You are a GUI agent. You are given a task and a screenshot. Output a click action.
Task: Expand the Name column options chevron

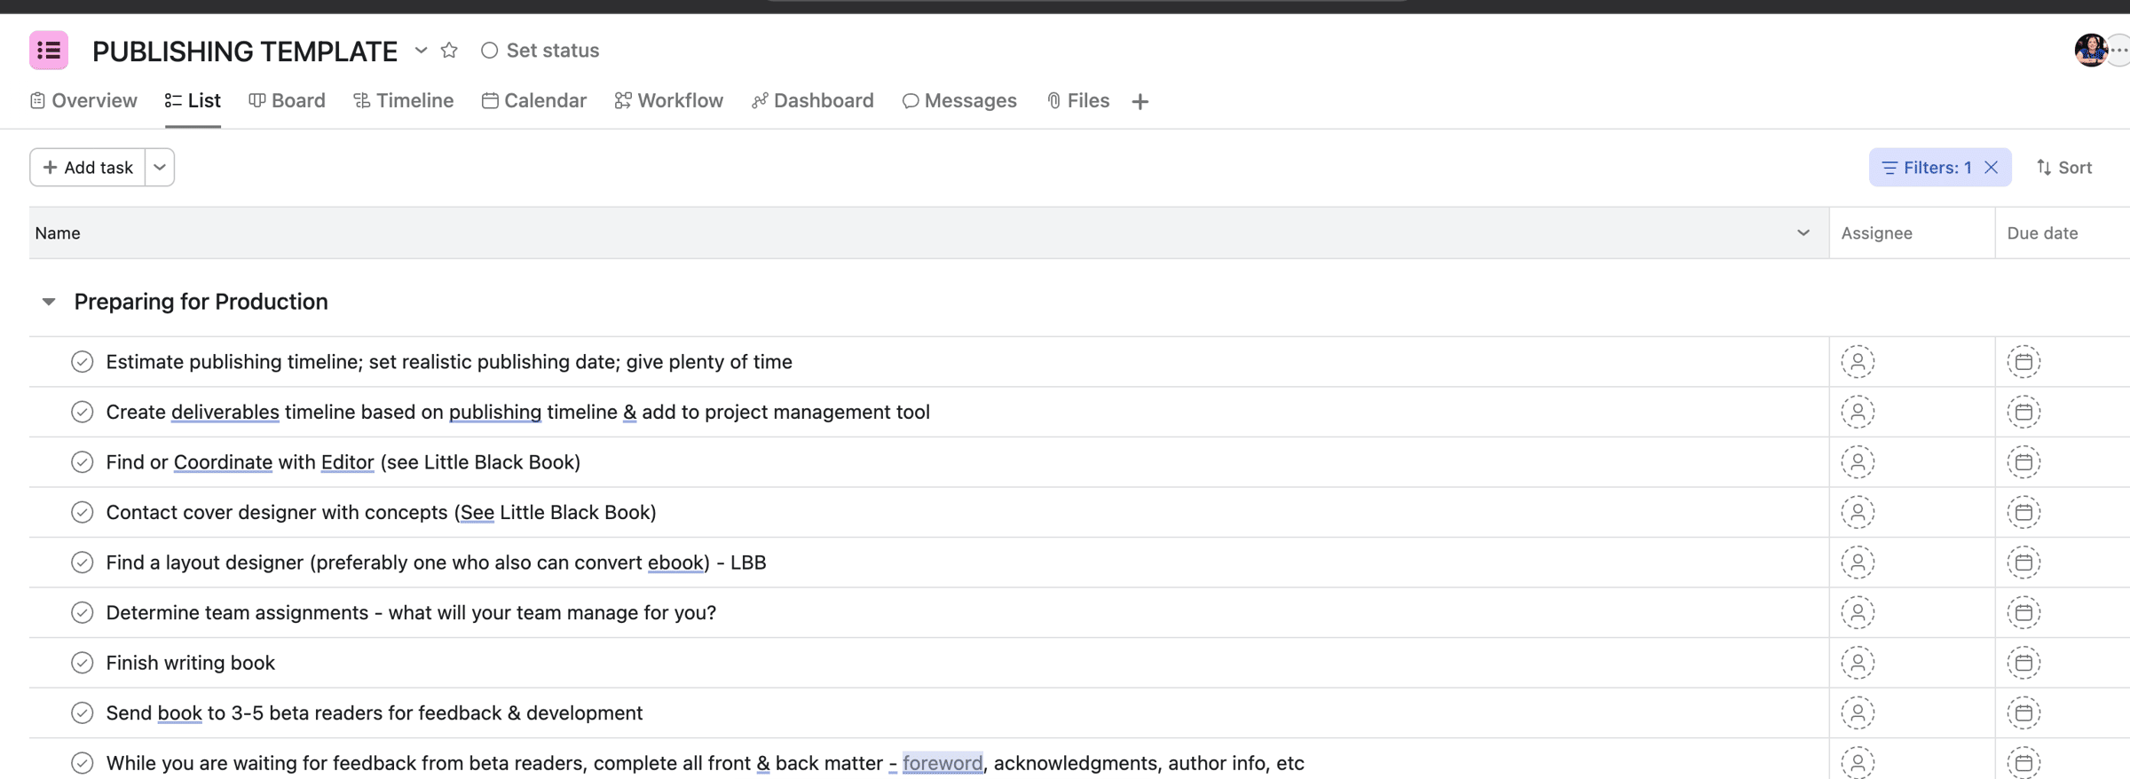[x=1803, y=233]
